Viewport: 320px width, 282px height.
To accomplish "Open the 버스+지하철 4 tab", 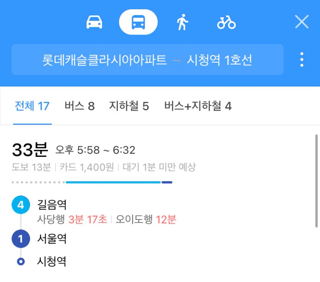I will click(x=198, y=106).
